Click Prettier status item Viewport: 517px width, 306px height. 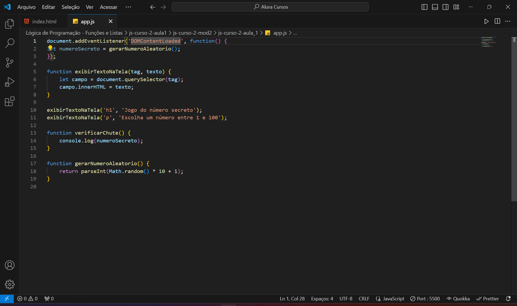click(x=487, y=298)
